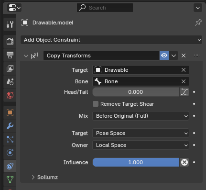The width and height of the screenshot is (206, 190).
Task: Open the Tool properties tab
Action: [x=10, y=24]
